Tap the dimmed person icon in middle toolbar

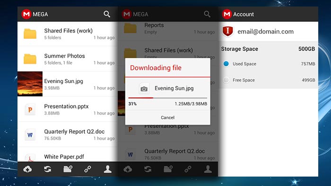pyautogui.click(x=208, y=169)
